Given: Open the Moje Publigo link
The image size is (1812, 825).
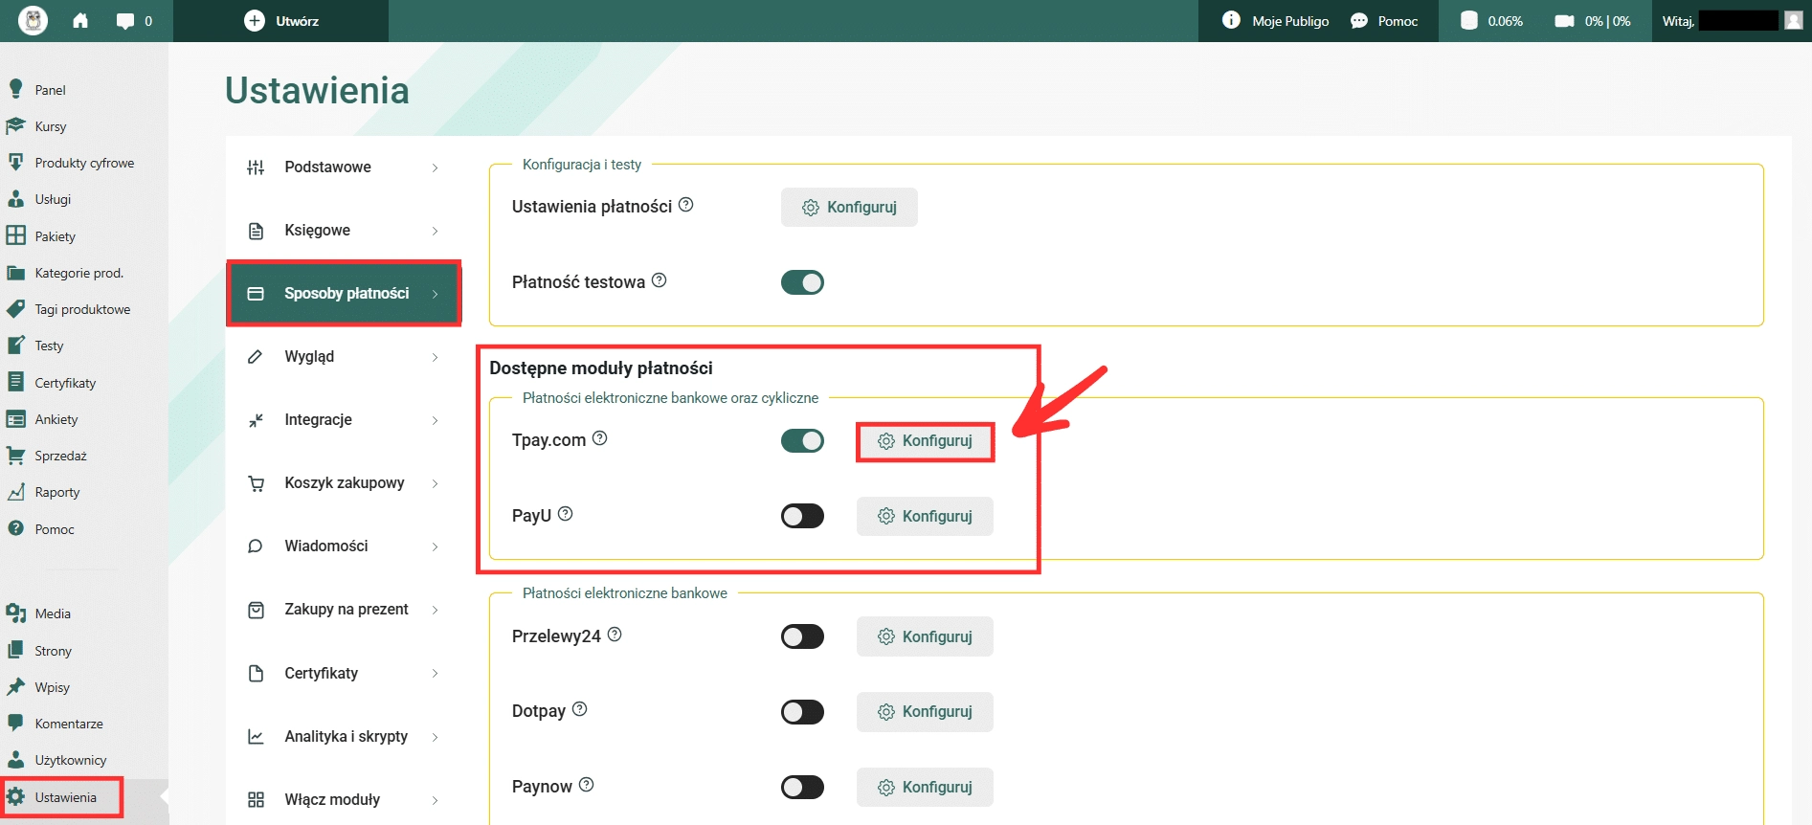Looking at the screenshot, I should 1290,21.
